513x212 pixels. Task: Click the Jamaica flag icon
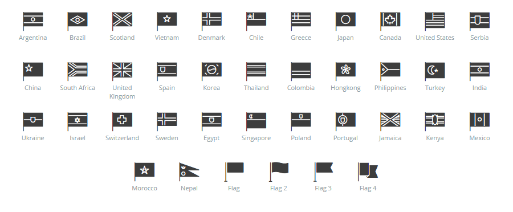coord(390,121)
